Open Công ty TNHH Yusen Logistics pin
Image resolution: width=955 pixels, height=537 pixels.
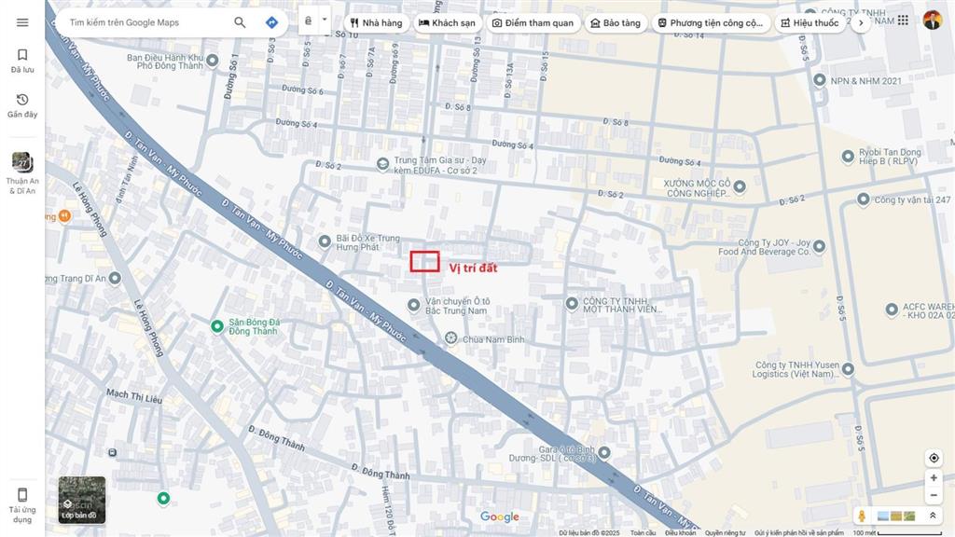click(x=848, y=368)
